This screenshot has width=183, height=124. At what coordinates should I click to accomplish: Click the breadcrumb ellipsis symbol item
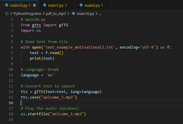pyautogui.click(x=100, y=14)
